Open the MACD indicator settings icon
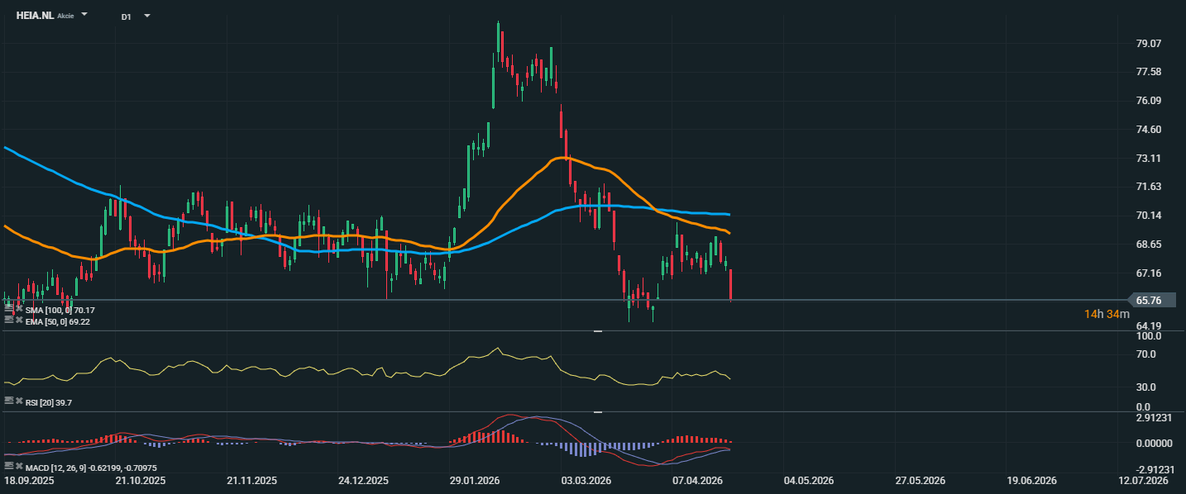The image size is (1186, 494). pos(8,467)
